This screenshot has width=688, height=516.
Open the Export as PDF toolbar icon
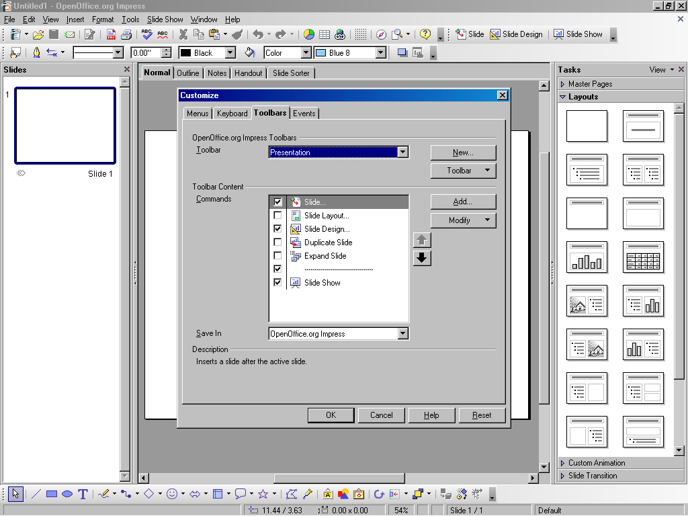[111, 34]
